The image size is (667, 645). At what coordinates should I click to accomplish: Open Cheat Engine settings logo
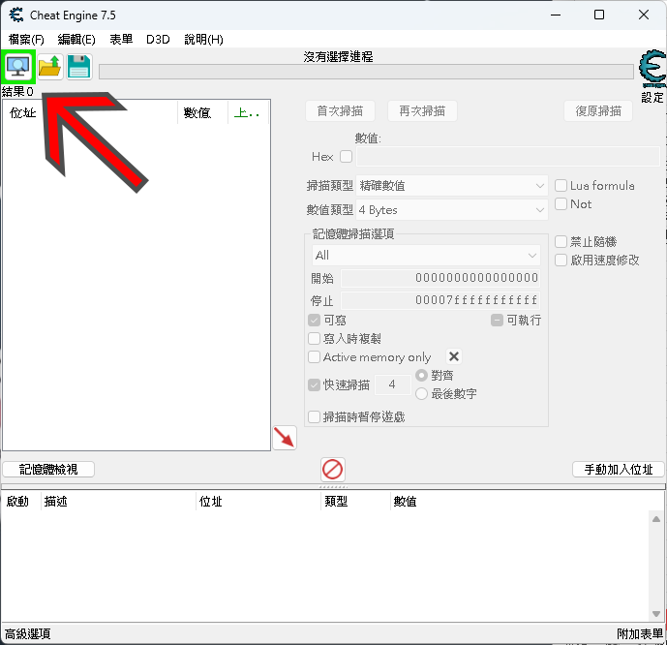tap(652, 68)
